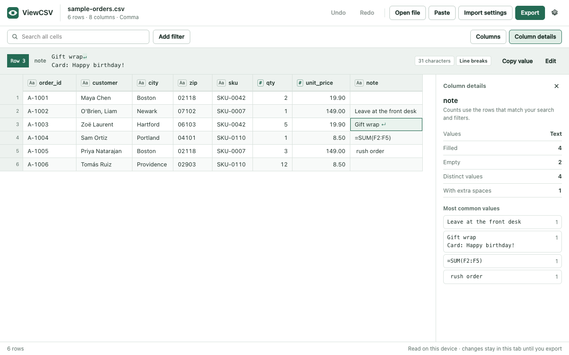
Task: Click 'Leave at the front desk' common value
Action: point(502,222)
